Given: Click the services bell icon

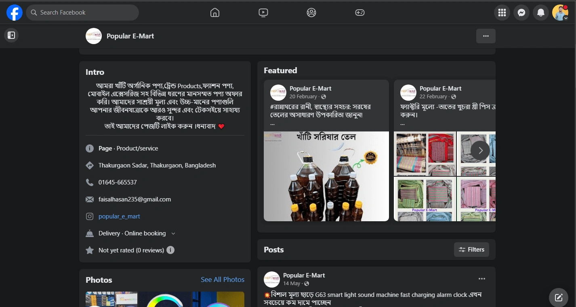Looking at the screenshot, I should (90, 233).
